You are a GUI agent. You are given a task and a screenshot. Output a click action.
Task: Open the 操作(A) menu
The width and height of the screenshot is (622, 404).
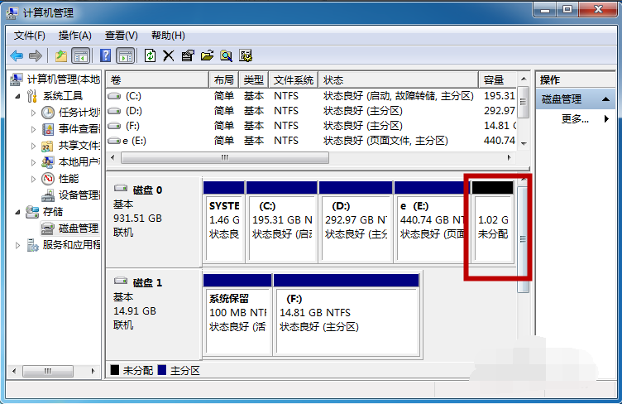(x=74, y=36)
